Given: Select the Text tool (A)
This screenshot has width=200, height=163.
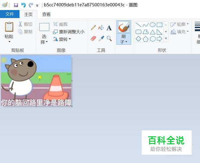Looking at the screenshot, I should coord(109,28).
